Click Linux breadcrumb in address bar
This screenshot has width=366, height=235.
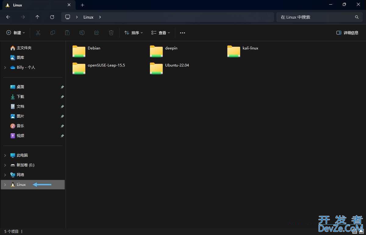88,17
